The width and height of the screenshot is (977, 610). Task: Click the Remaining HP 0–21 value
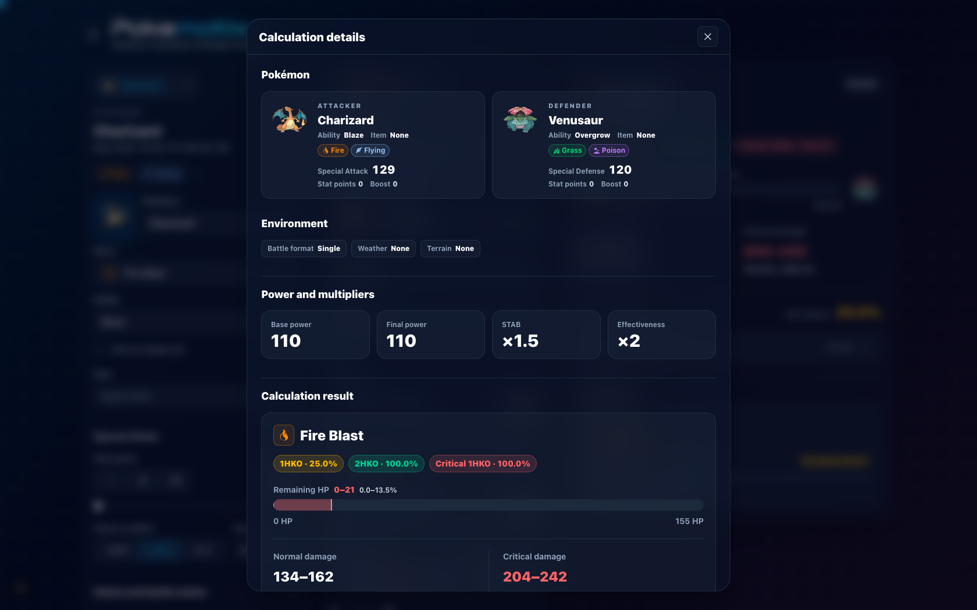coord(344,490)
